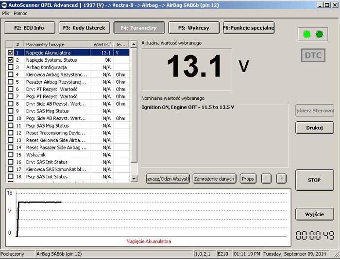The image size is (340, 259).
Task: Sort the list by Wartość column header
Action: click(x=102, y=44)
